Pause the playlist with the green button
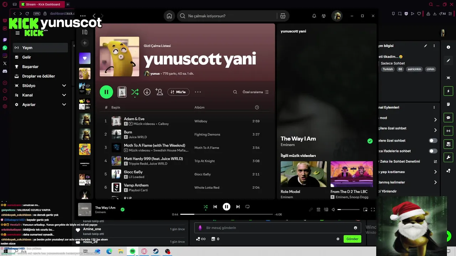 click(106, 92)
